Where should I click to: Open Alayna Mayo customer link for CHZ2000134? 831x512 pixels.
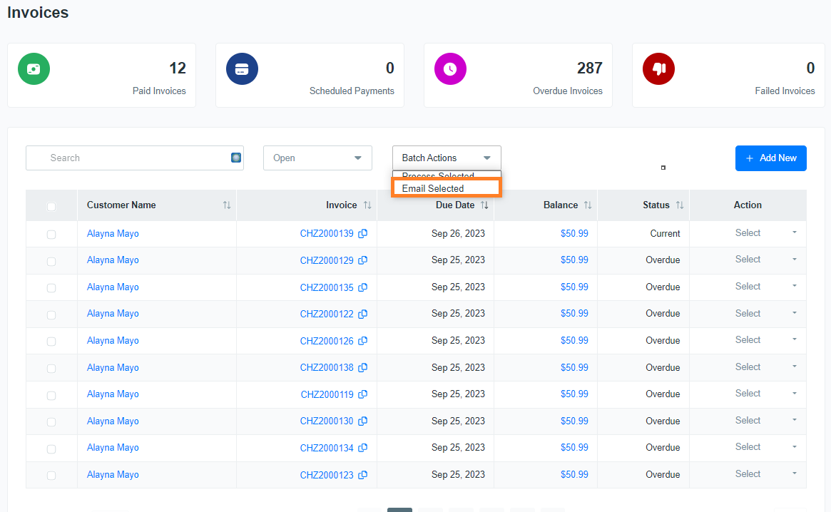click(x=113, y=448)
